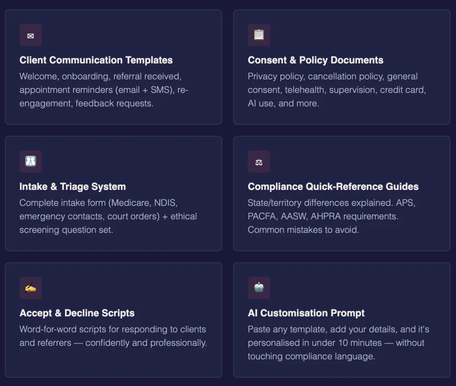
Task: Click the clipboard icon for Consent & Policy Documents
Action: tap(259, 35)
